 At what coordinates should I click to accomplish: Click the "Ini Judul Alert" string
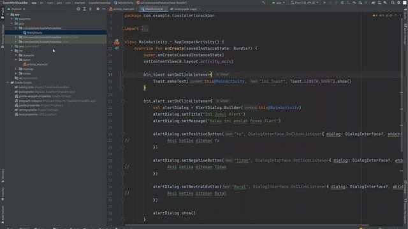(223, 114)
